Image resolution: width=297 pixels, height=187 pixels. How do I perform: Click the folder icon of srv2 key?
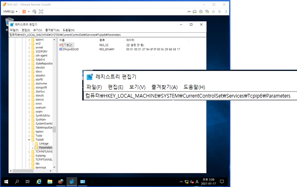click(33, 43)
